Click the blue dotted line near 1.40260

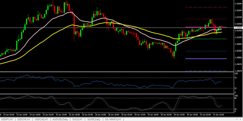click(x=207, y=51)
